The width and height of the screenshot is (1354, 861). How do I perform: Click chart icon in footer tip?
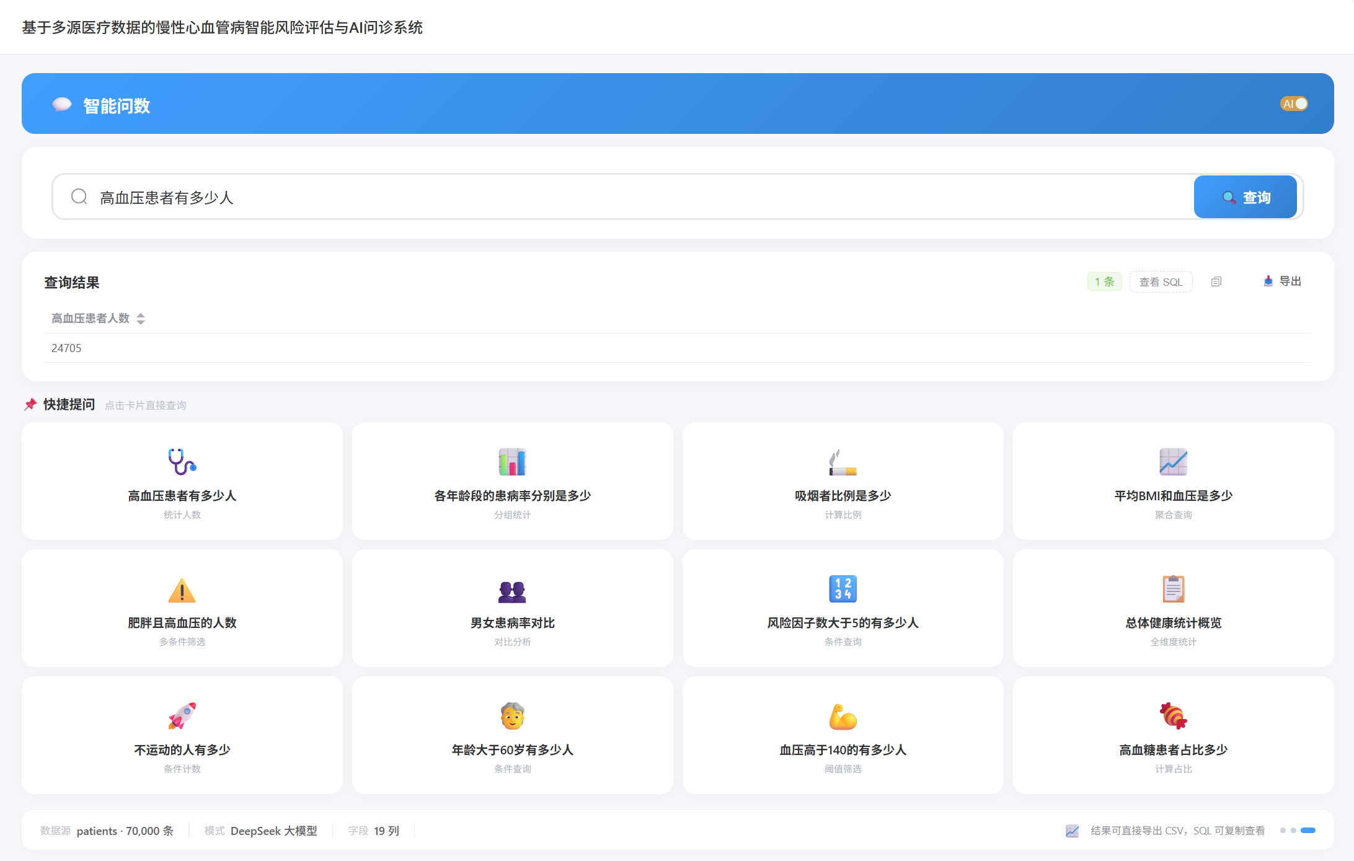coord(1072,831)
